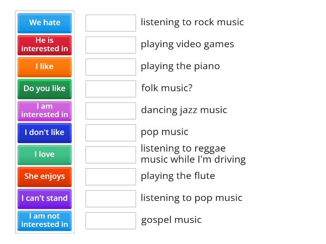This screenshot has width=326, height=244.
Task: Click the blank box next to 'playing the piano'
Action: coord(110,67)
